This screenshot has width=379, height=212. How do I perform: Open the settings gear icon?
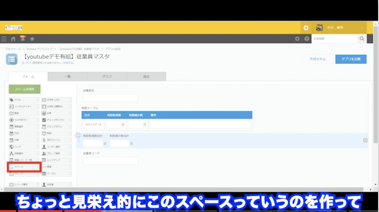(297, 39)
